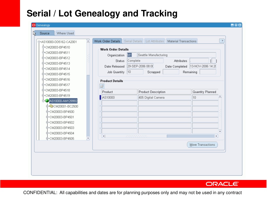Select tree item CM20003-BP4511

pyautogui.click(x=58, y=53)
